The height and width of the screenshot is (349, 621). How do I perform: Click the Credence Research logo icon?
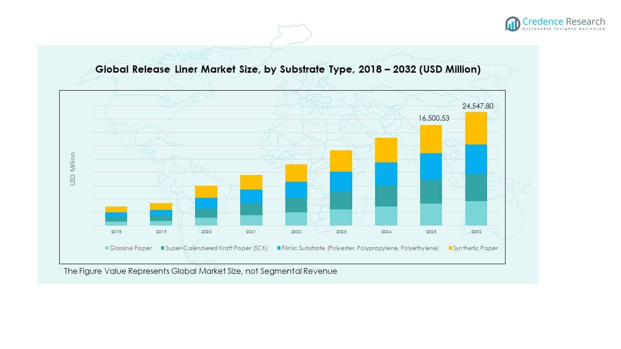pyautogui.click(x=512, y=24)
